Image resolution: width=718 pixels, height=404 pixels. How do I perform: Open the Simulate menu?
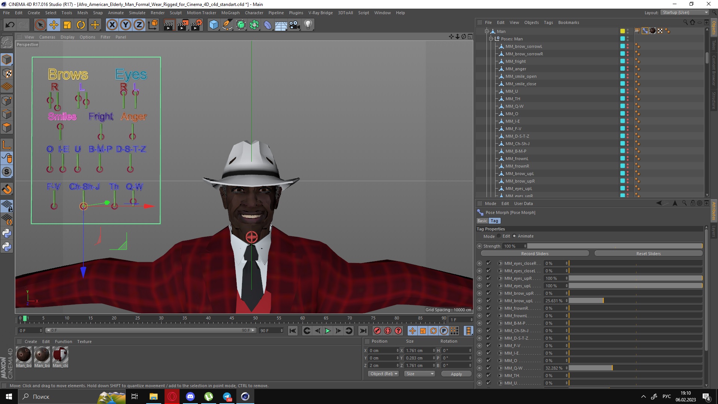[x=137, y=13]
